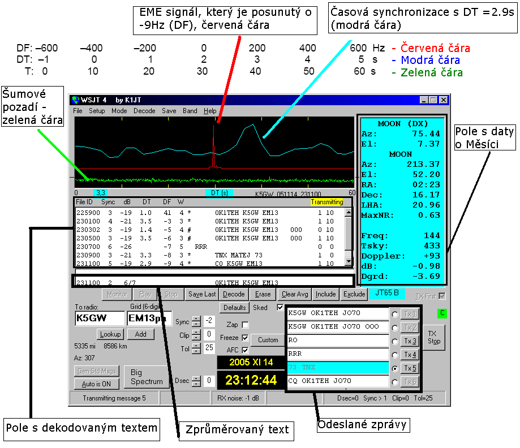This screenshot has height=448, width=520.
Task: Select the Tx3 radio button
Action: (394, 342)
